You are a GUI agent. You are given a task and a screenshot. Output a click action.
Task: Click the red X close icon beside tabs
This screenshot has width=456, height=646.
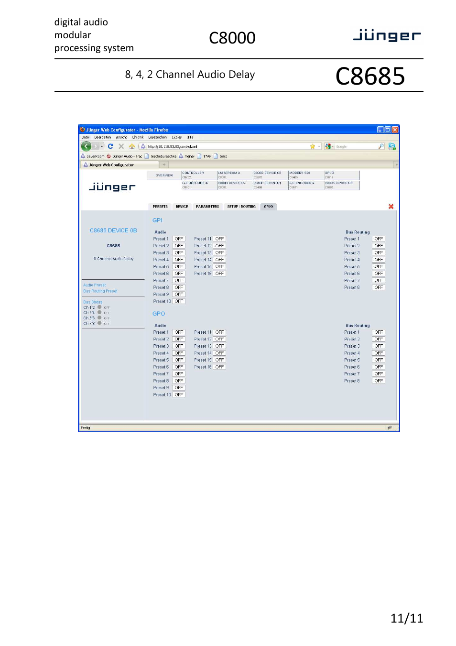pos(391,207)
